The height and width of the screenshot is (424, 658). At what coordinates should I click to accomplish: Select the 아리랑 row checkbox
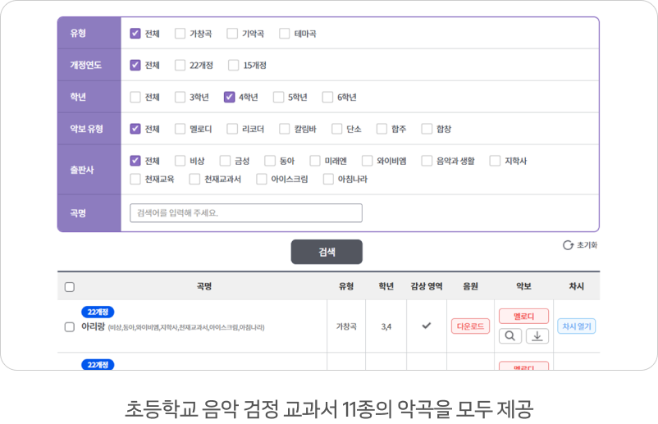coord(70,326)
